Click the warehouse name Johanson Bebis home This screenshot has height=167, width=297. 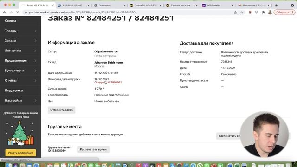[x=109, y=62]
